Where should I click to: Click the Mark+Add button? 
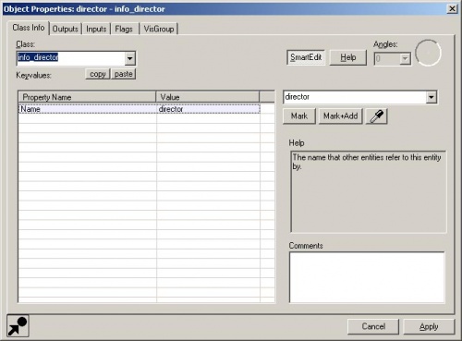click(340, 116)
